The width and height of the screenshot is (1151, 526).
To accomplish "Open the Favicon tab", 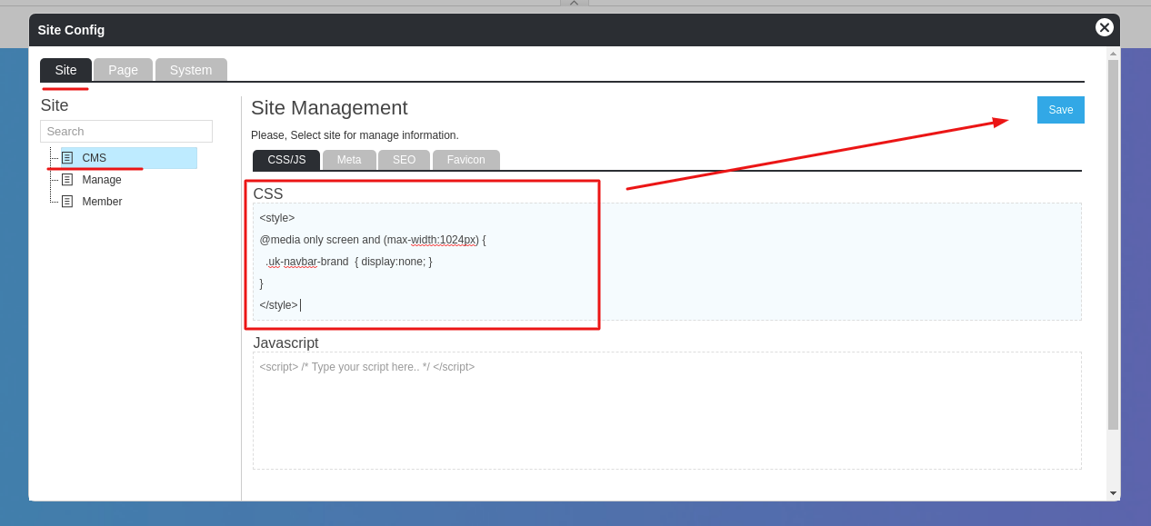I will click(466, 160).
